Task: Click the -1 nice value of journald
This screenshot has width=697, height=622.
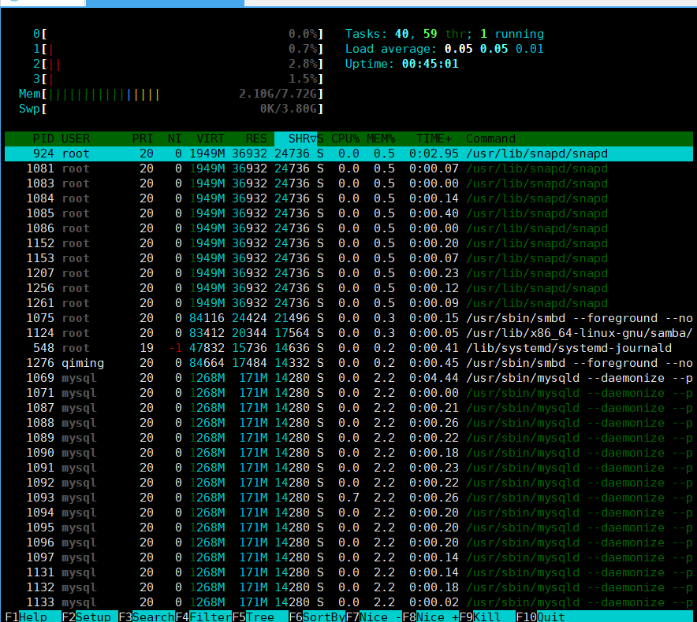Action: [x=176, y=348]
